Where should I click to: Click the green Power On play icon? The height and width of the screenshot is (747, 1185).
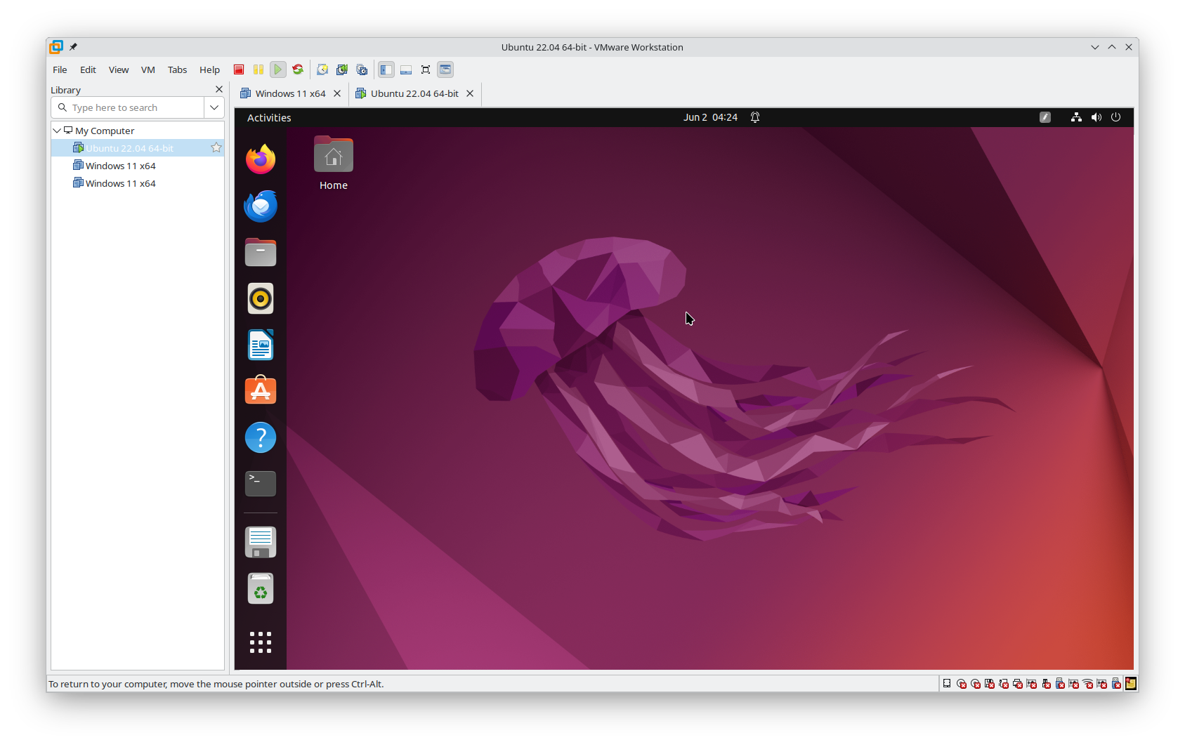tap(278, 70)
